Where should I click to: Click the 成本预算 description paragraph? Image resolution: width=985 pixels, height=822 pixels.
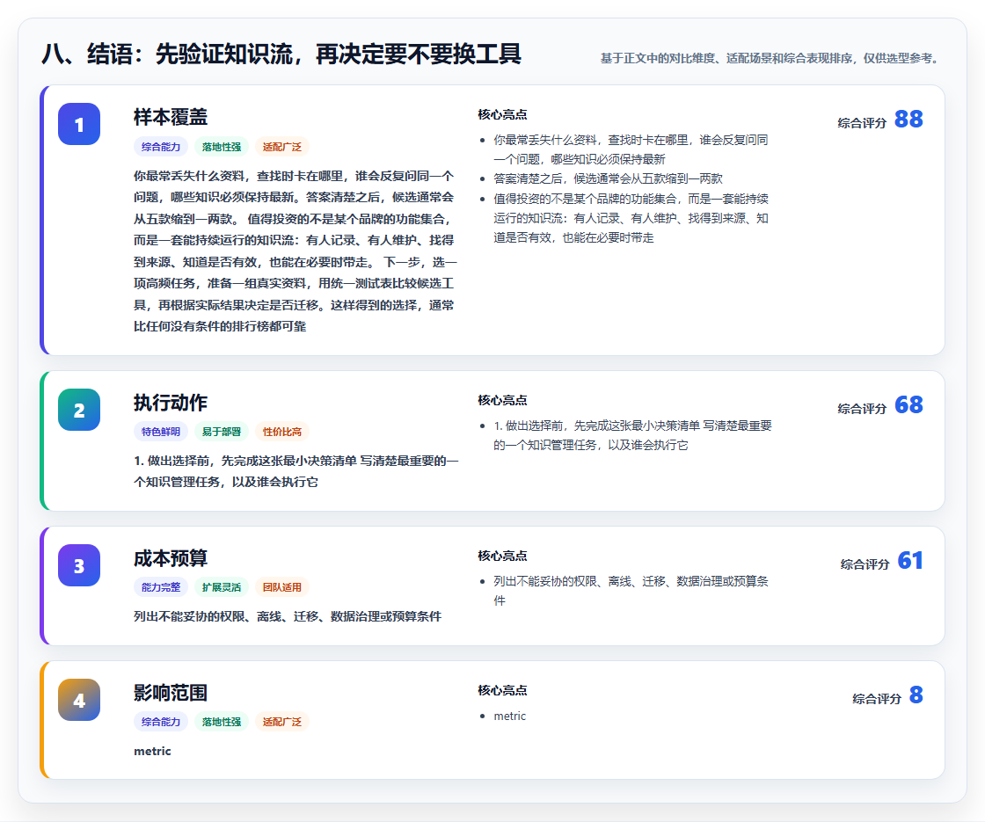pyautogui.click(x=288, y=616)
